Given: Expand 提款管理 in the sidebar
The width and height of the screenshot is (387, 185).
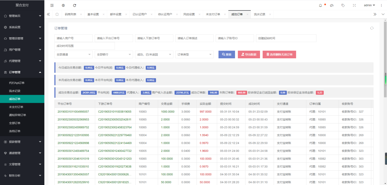Looking at the screenshot, I should pyautogui.click(x=22, y=142).
